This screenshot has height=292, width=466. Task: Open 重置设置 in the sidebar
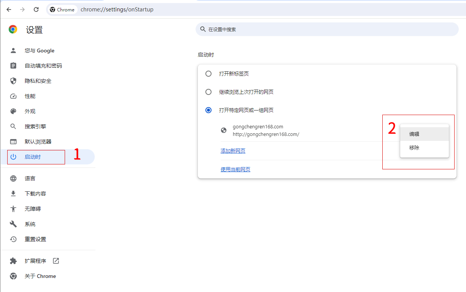[35, 239]
